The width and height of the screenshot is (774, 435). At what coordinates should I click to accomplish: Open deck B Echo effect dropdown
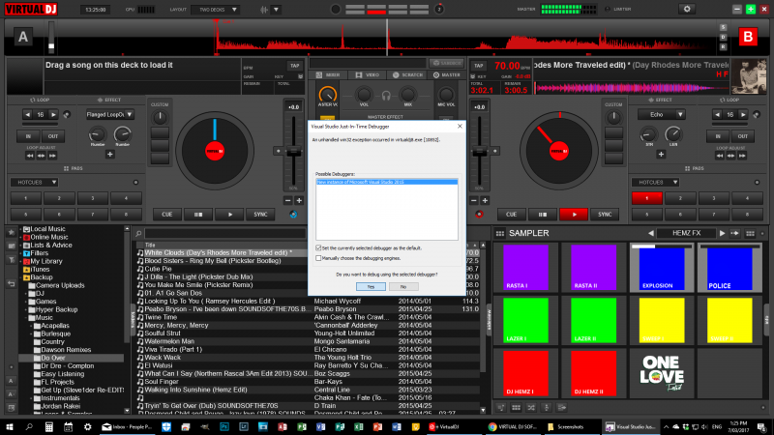662,114
